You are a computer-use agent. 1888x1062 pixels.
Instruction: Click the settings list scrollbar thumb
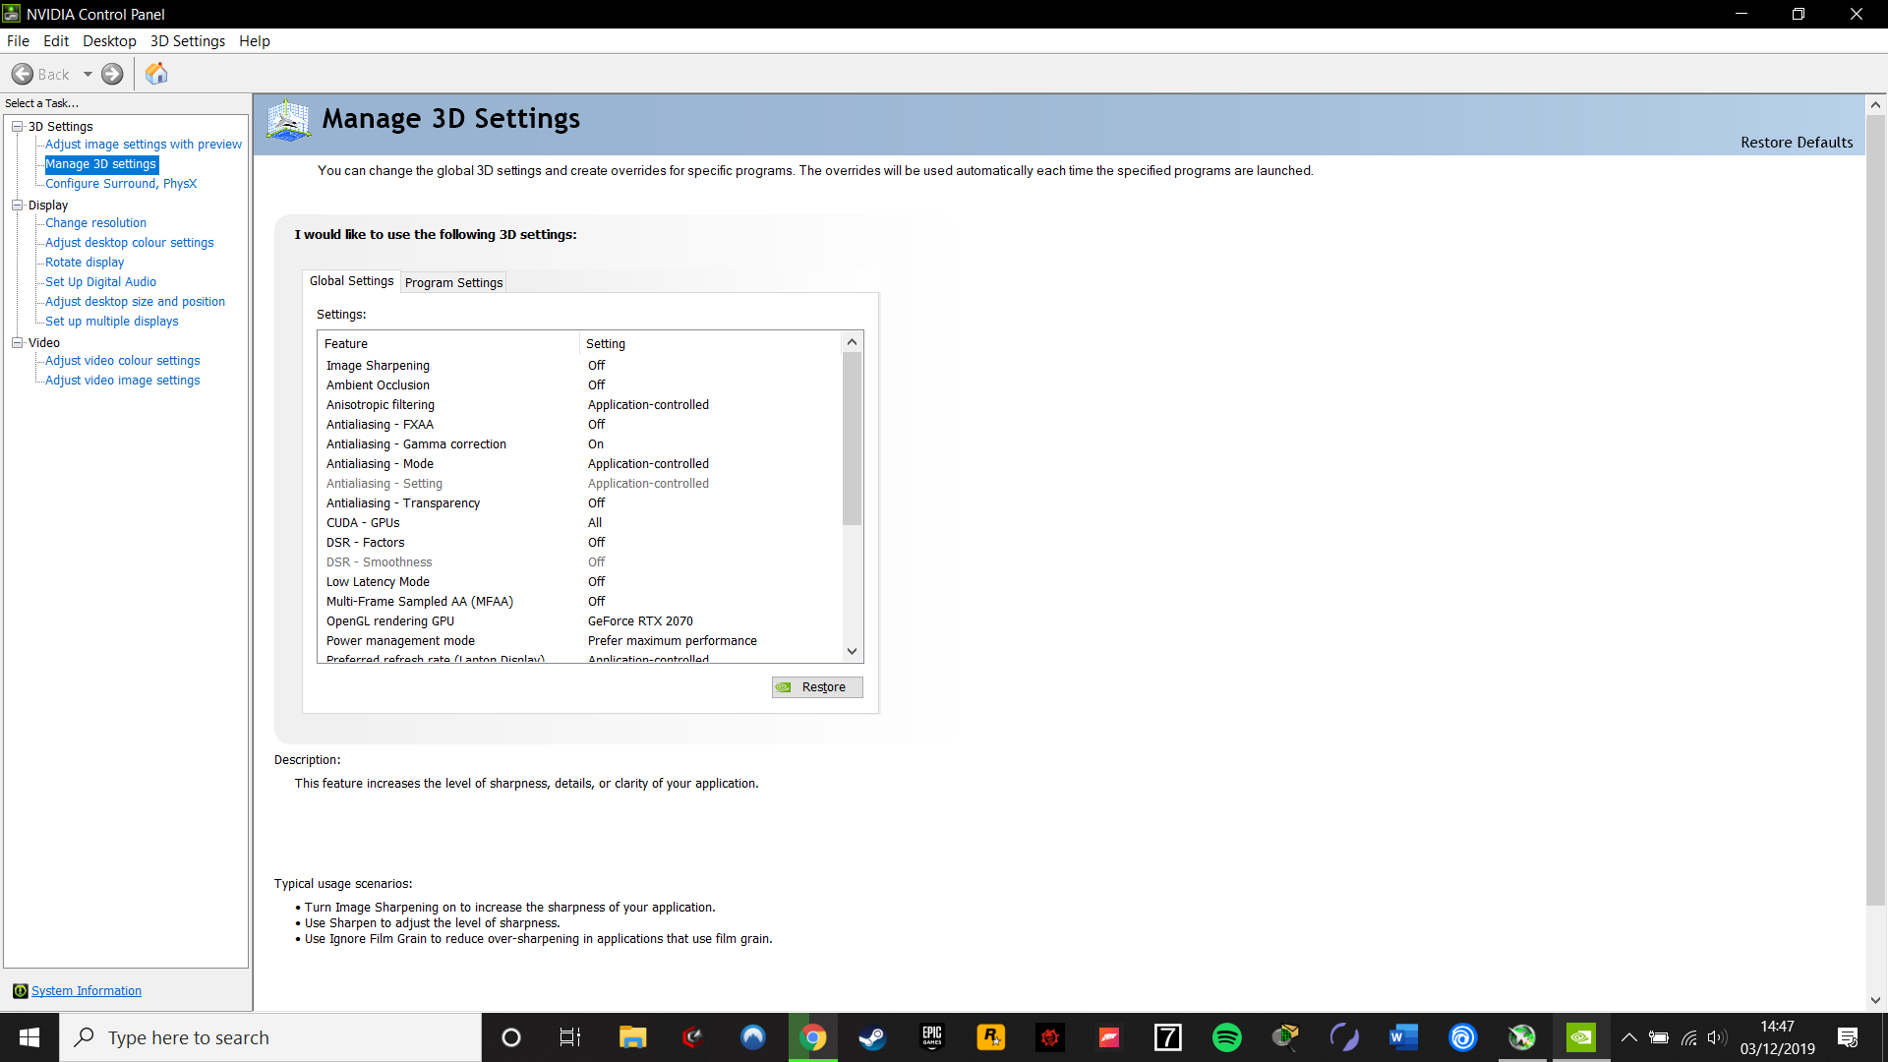coord(853,439)
